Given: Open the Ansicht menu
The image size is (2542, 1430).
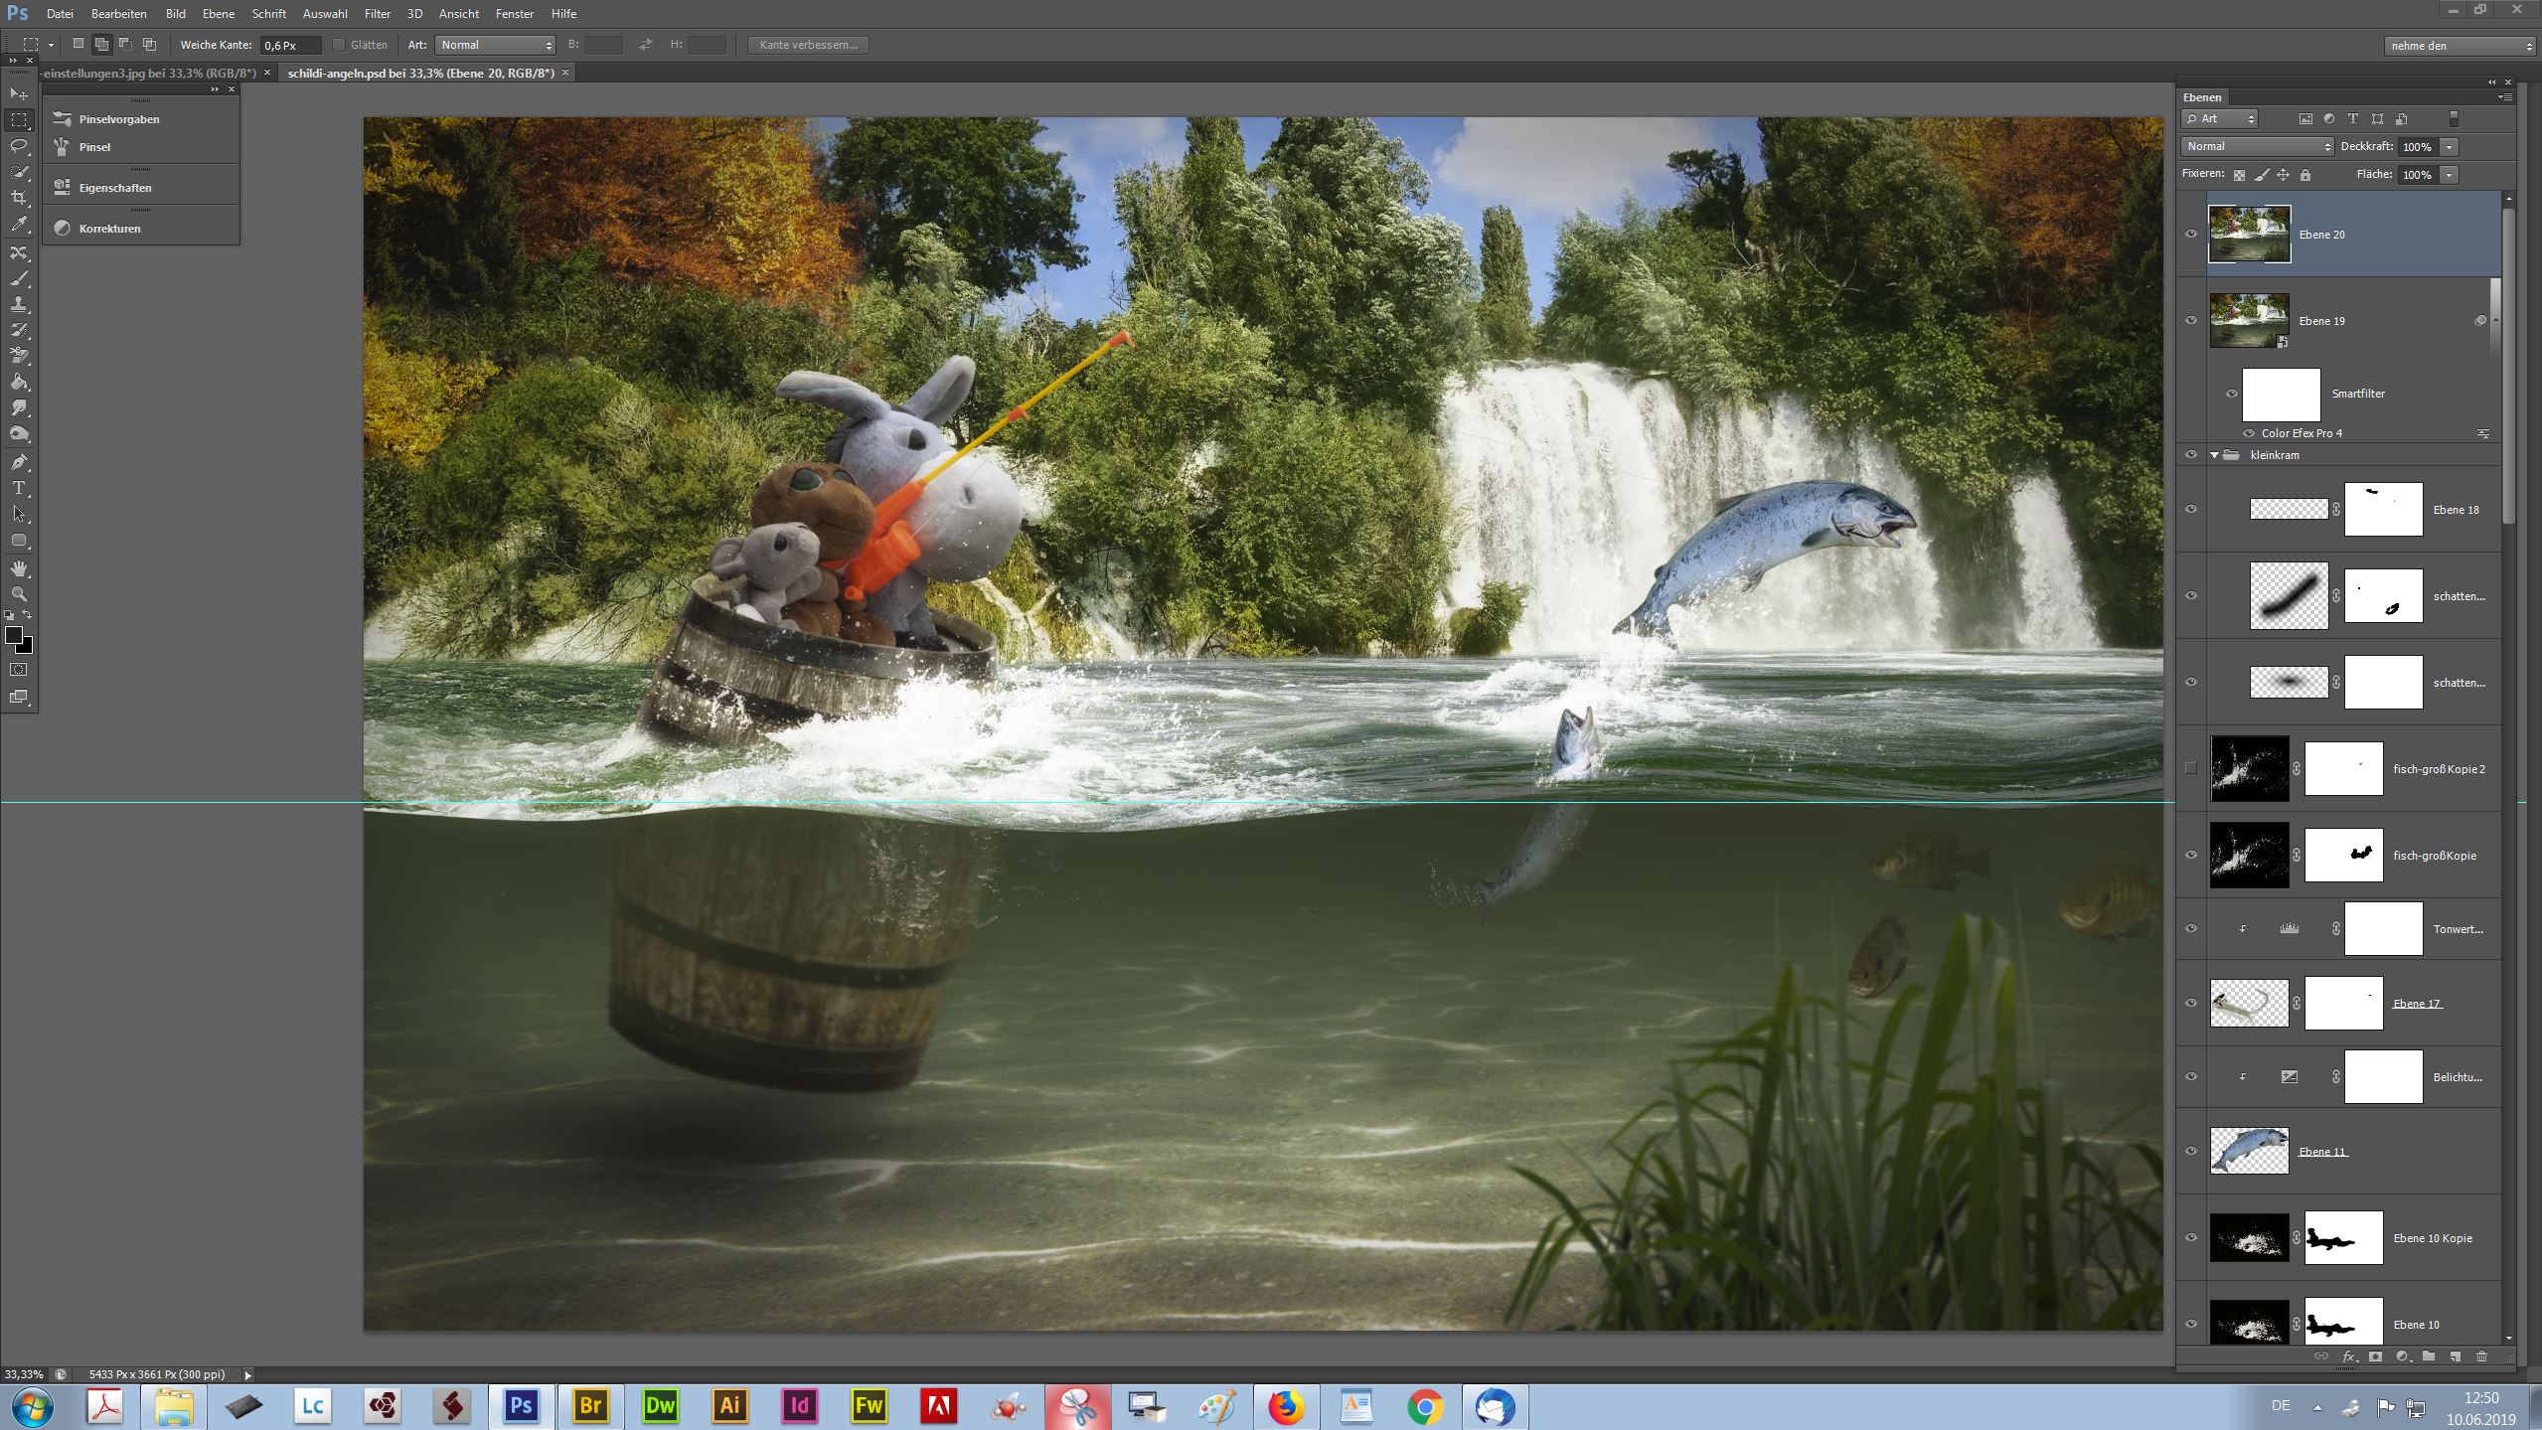Looking at the screenshot, I should 459,14.
